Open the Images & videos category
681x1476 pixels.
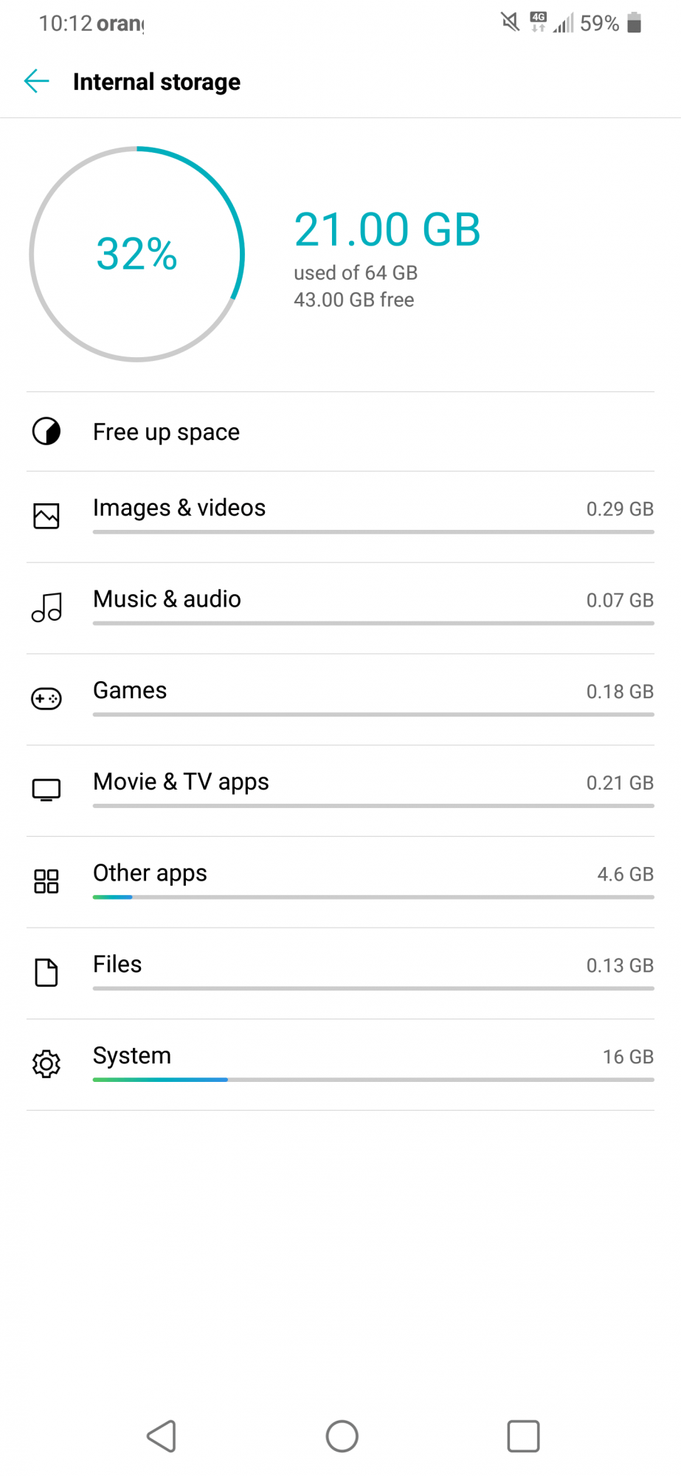pyautogui.click(x=179, y=508)
